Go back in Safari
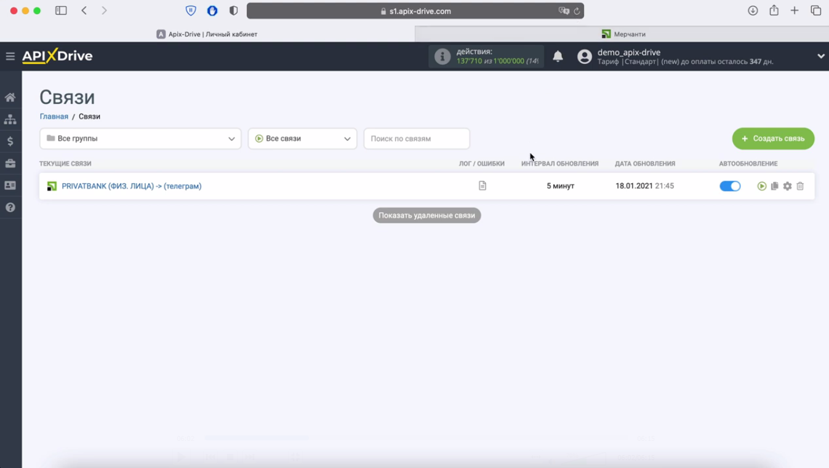The image size is (829, 468). [84, 10]
